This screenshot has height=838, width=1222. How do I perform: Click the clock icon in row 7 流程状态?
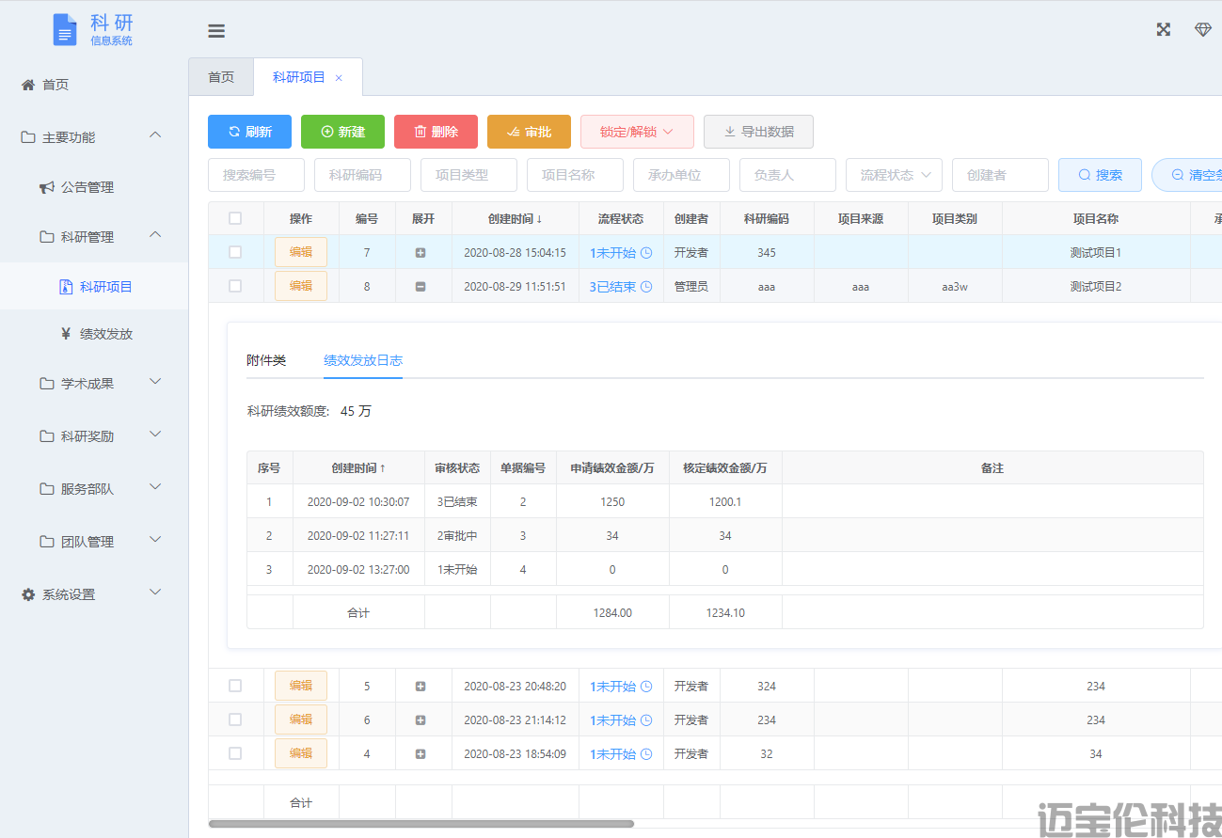coord(646,253)
